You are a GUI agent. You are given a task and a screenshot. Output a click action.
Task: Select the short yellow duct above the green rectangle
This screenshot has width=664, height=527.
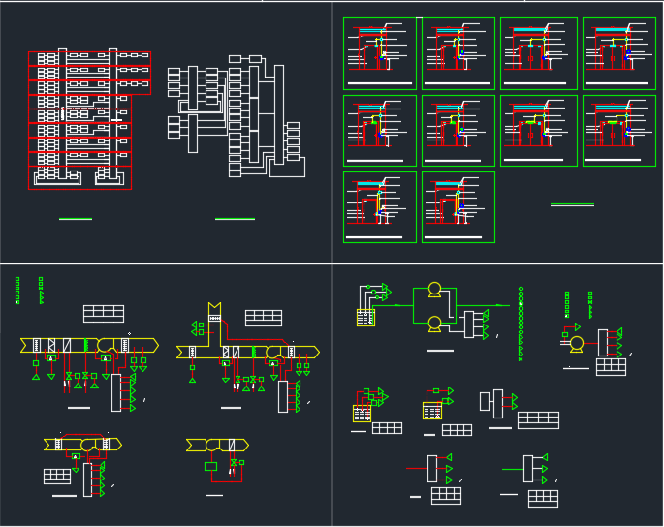(217, 446)
